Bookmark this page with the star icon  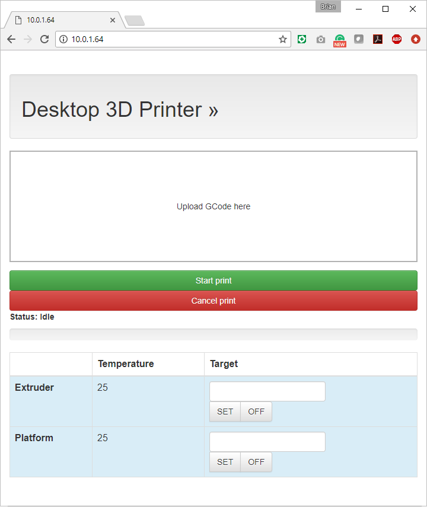(x=283, y=39)
